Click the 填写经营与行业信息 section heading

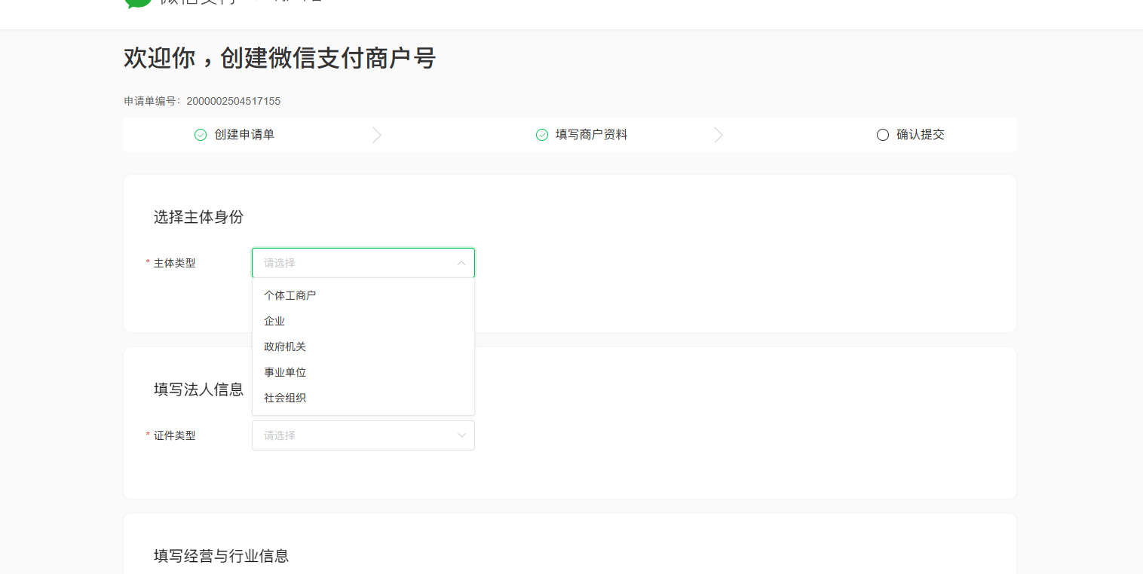coord(222,556)
